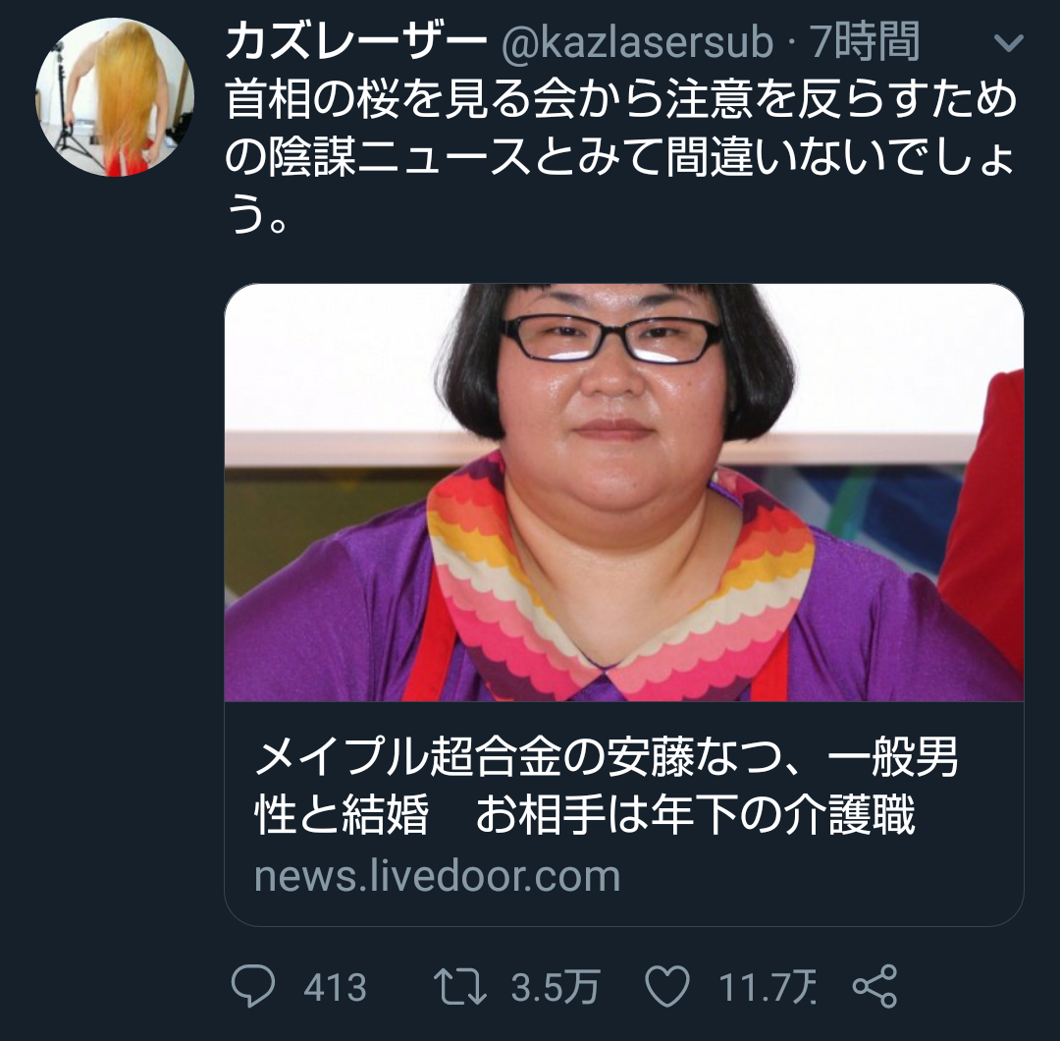The image size is (1060, 1041).
Task: Open tweet via 首相の桜を見る会 text line
Action: [x=620, y=99]
